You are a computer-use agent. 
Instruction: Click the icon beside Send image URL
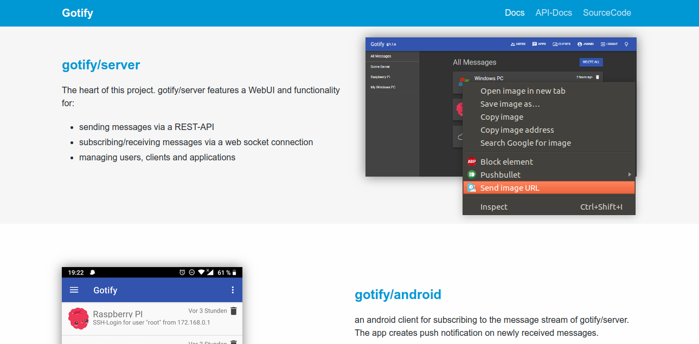point(471,187)
